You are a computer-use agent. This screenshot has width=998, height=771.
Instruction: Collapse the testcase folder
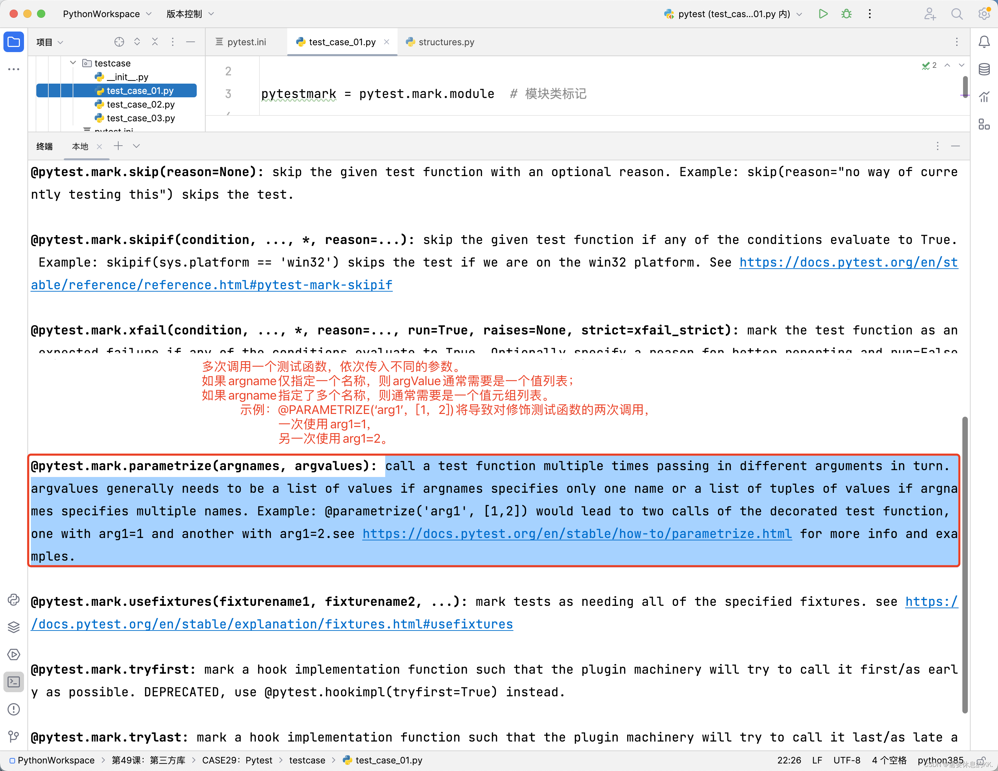point(73,63)
